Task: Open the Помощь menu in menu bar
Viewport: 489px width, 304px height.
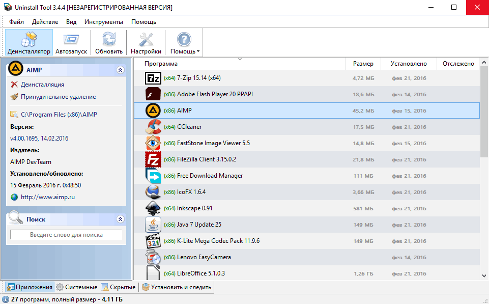Action: (143, 22)
